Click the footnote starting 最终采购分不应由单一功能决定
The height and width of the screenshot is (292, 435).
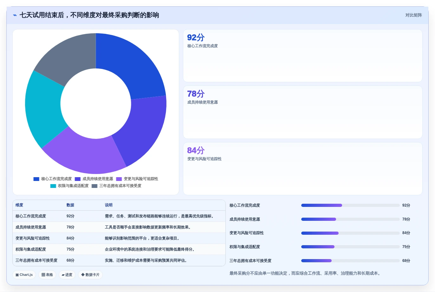305,273
